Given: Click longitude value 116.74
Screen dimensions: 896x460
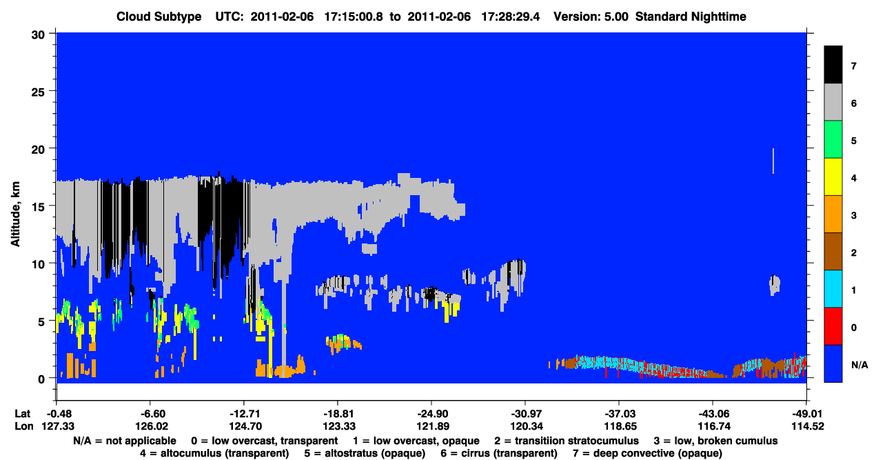Looking at the screenshot, I should 713,426.
